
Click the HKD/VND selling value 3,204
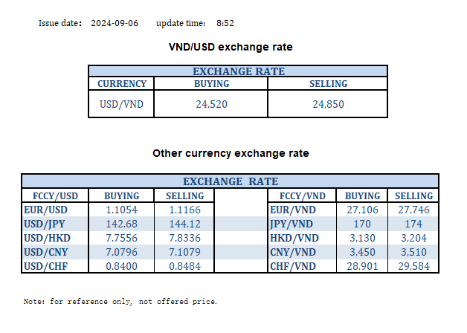(x=414, y=238)
